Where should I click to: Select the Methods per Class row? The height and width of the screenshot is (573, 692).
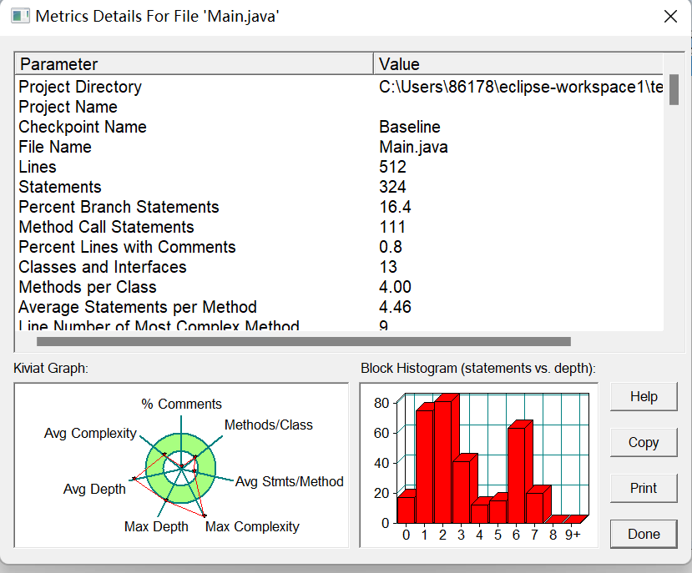click(340, 287)
